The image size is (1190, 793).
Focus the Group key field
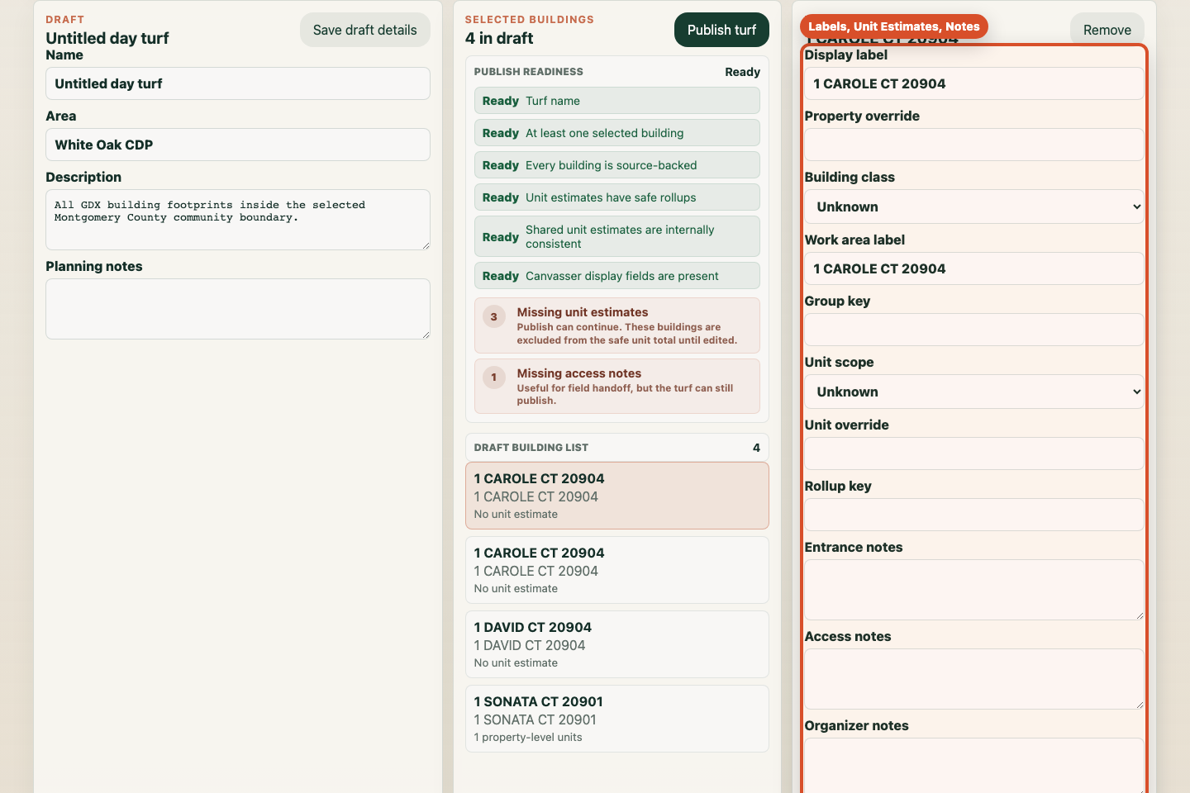tap(974, 330)
